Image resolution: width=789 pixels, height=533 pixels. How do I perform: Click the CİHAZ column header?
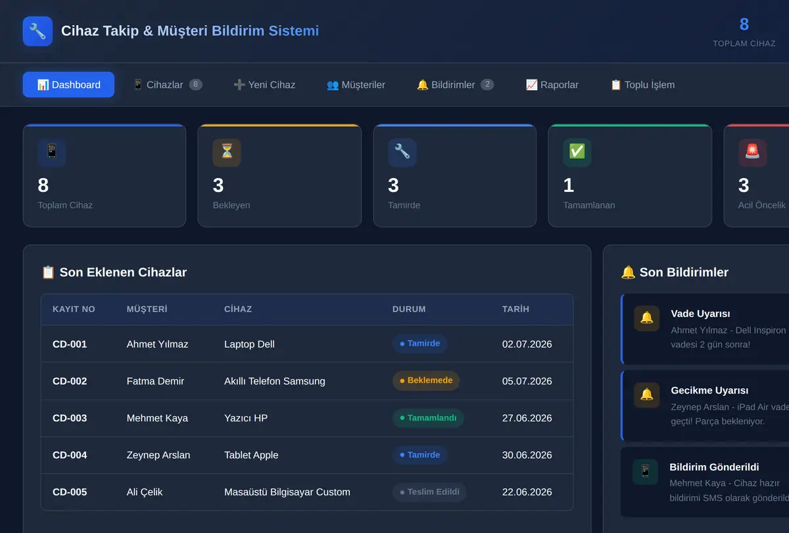[x=238, y=309]
